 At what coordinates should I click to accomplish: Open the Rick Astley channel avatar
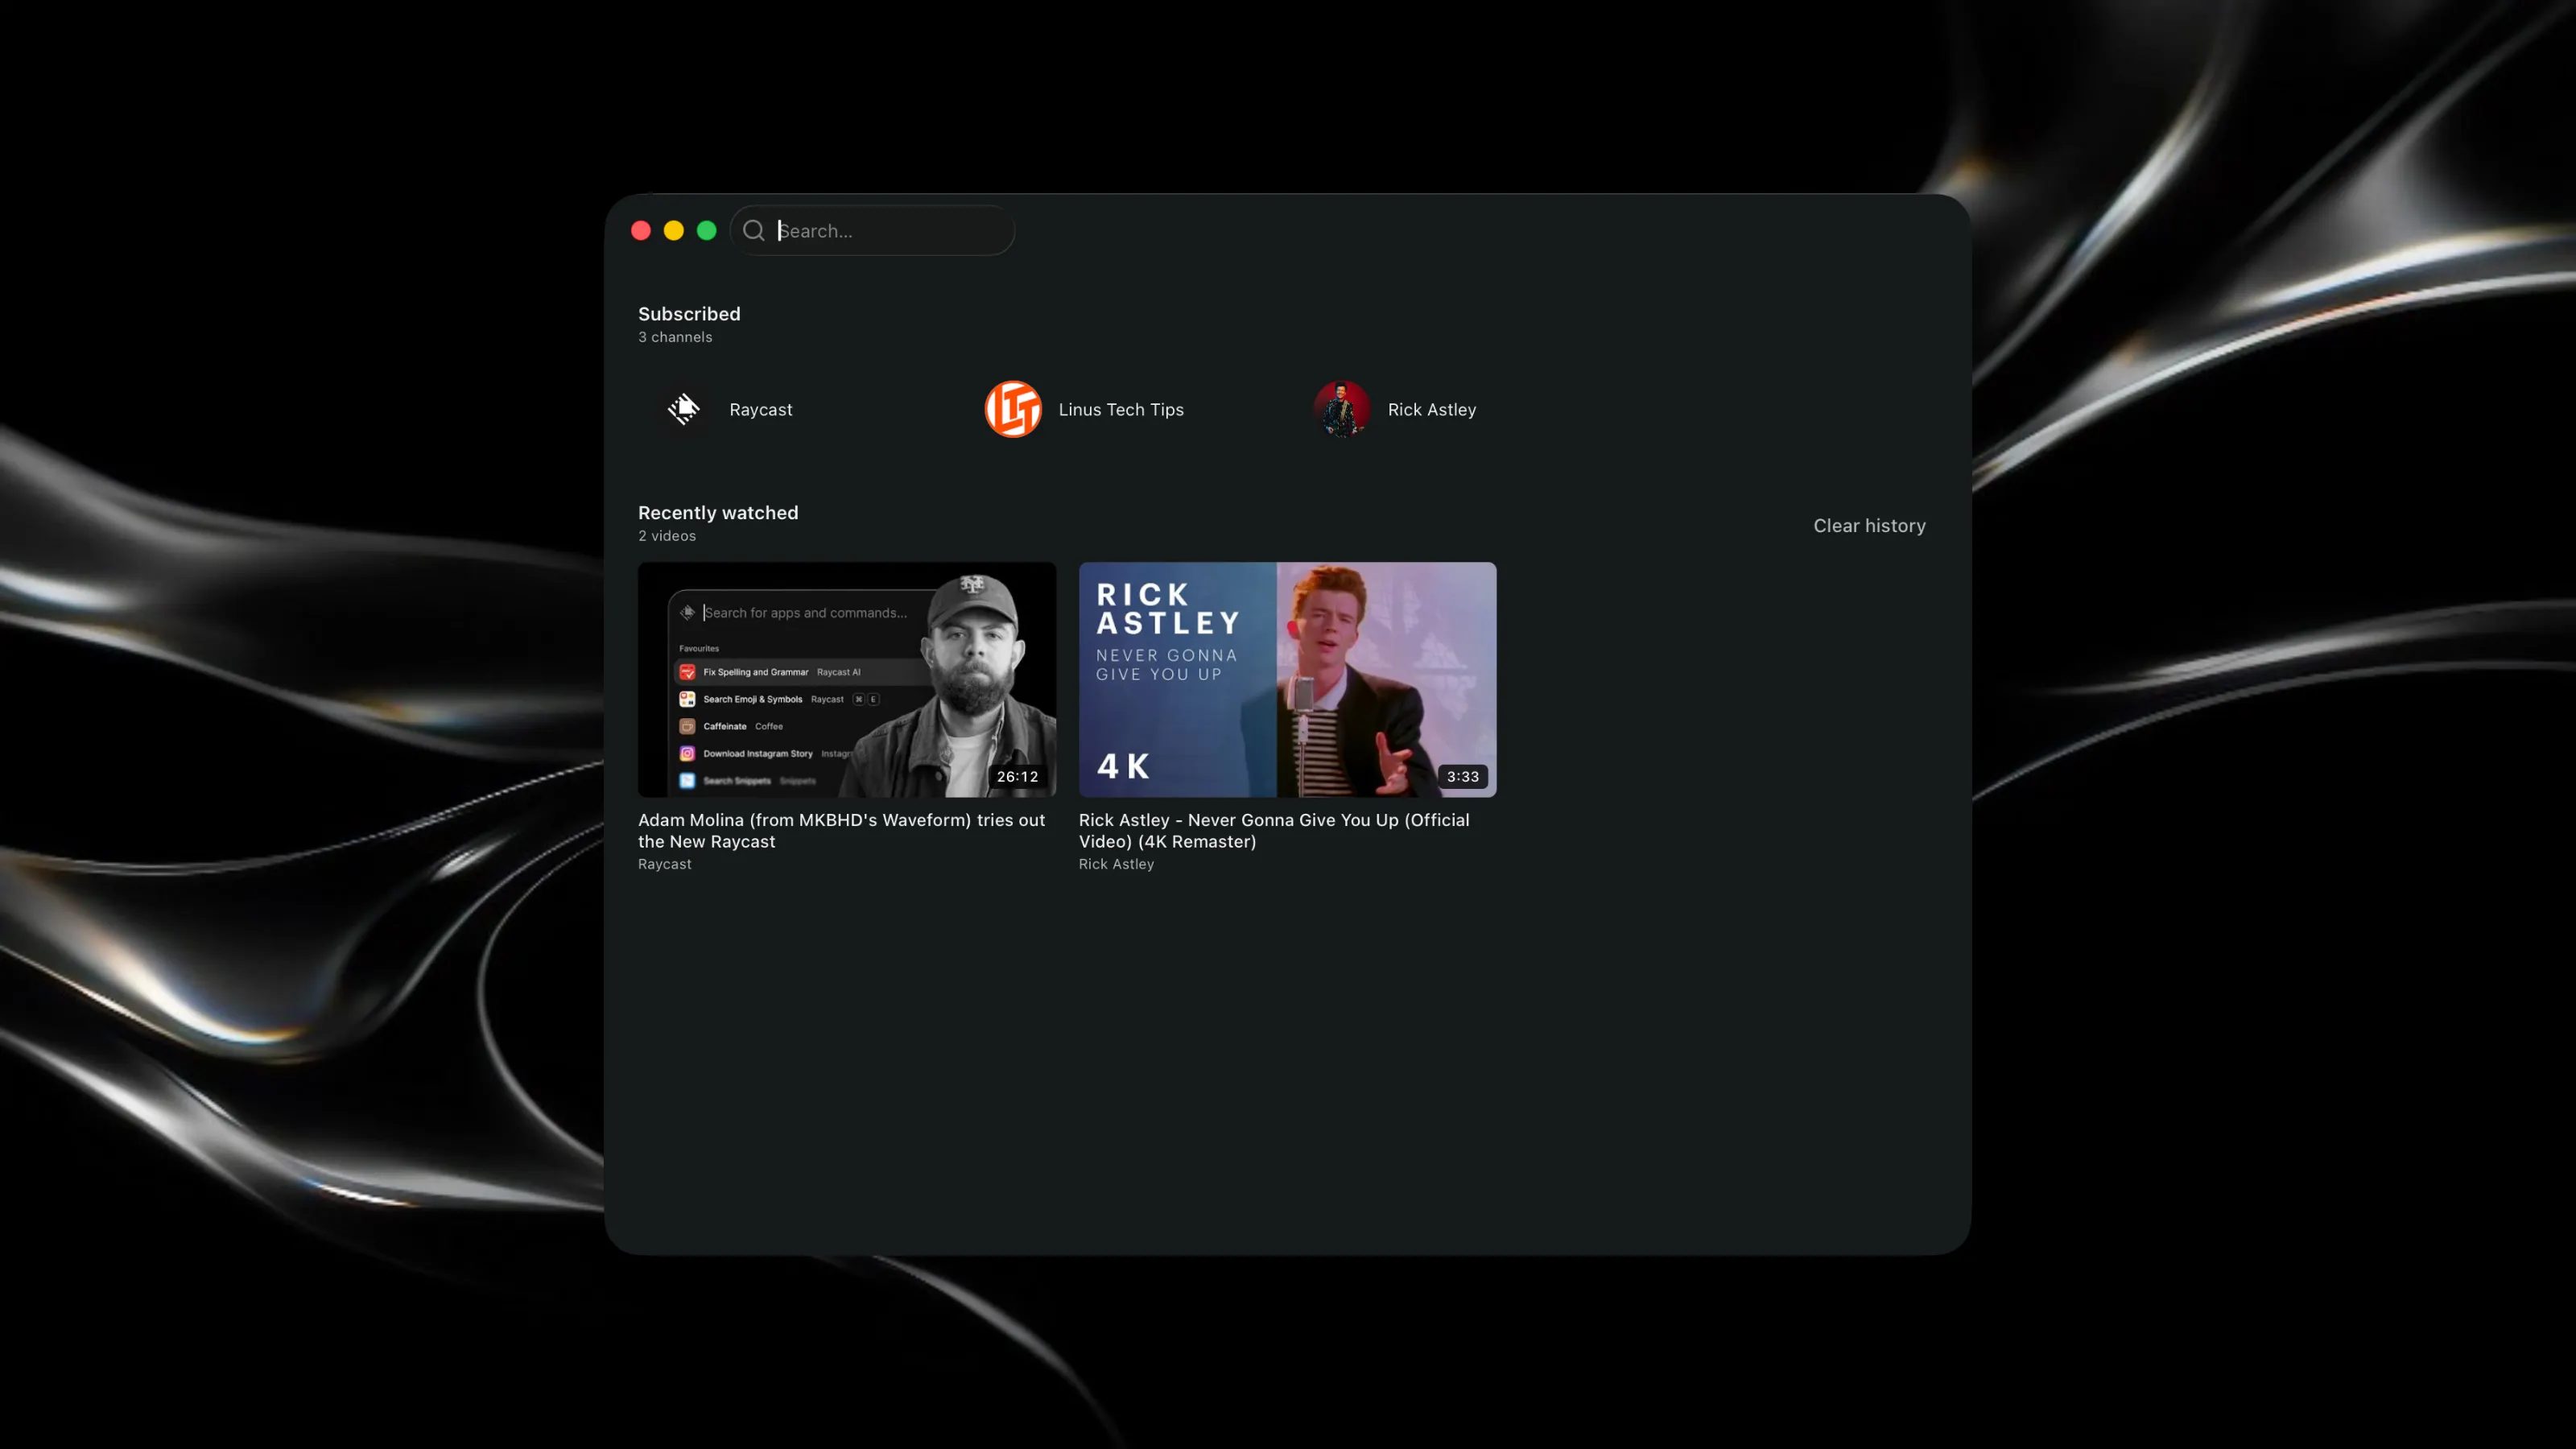tap(1342, 409)
